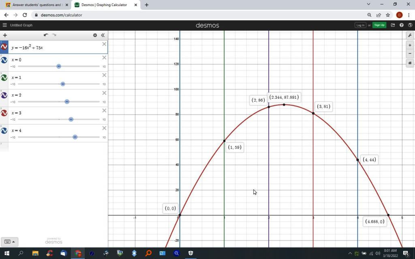Click the Untitled Graph title
415x259 pixels.
[x=21, y=25]
